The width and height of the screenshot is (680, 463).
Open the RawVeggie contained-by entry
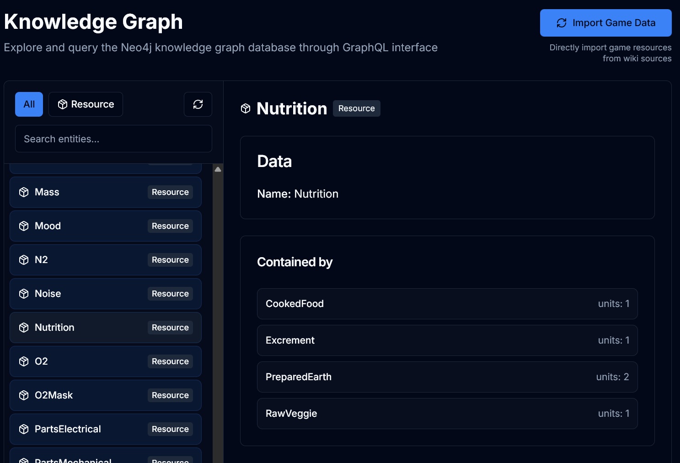coord(447,414)
